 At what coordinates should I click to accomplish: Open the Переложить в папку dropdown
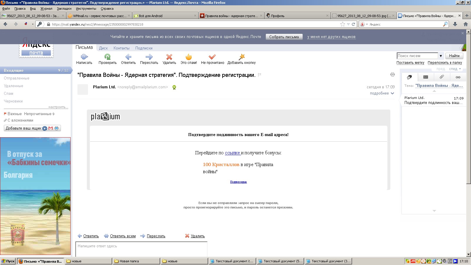(445, 62)
